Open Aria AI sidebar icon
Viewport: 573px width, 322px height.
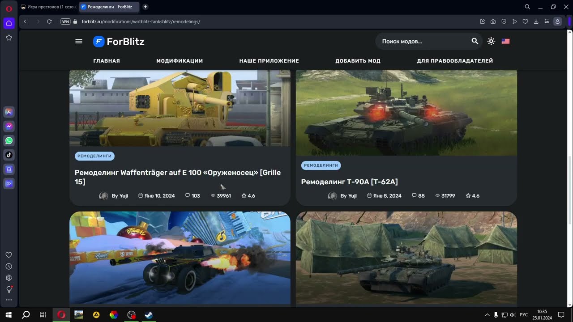pyautogui.click(x=9, y=112)
